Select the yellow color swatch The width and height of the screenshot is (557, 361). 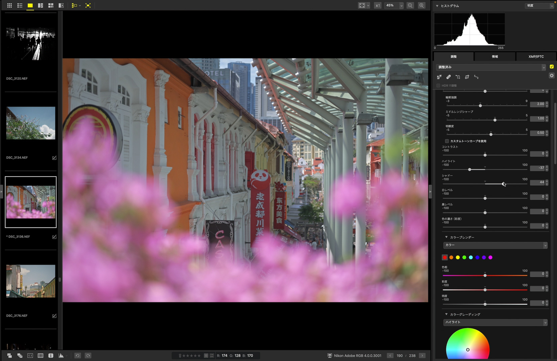[x=458, y=257]
